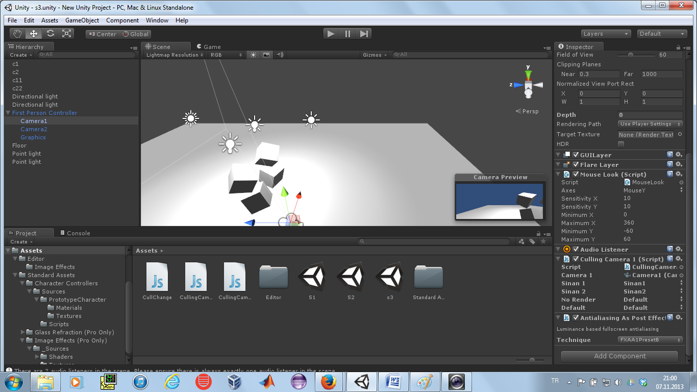Click the Project icon size slider
This screenshot has width=697, height=392.
(x=532, y=360)
